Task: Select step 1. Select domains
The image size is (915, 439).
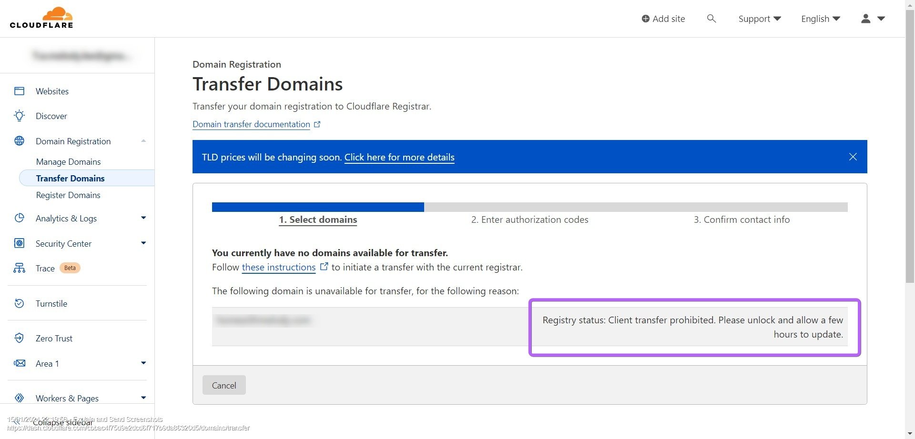Action: (318, 219)
